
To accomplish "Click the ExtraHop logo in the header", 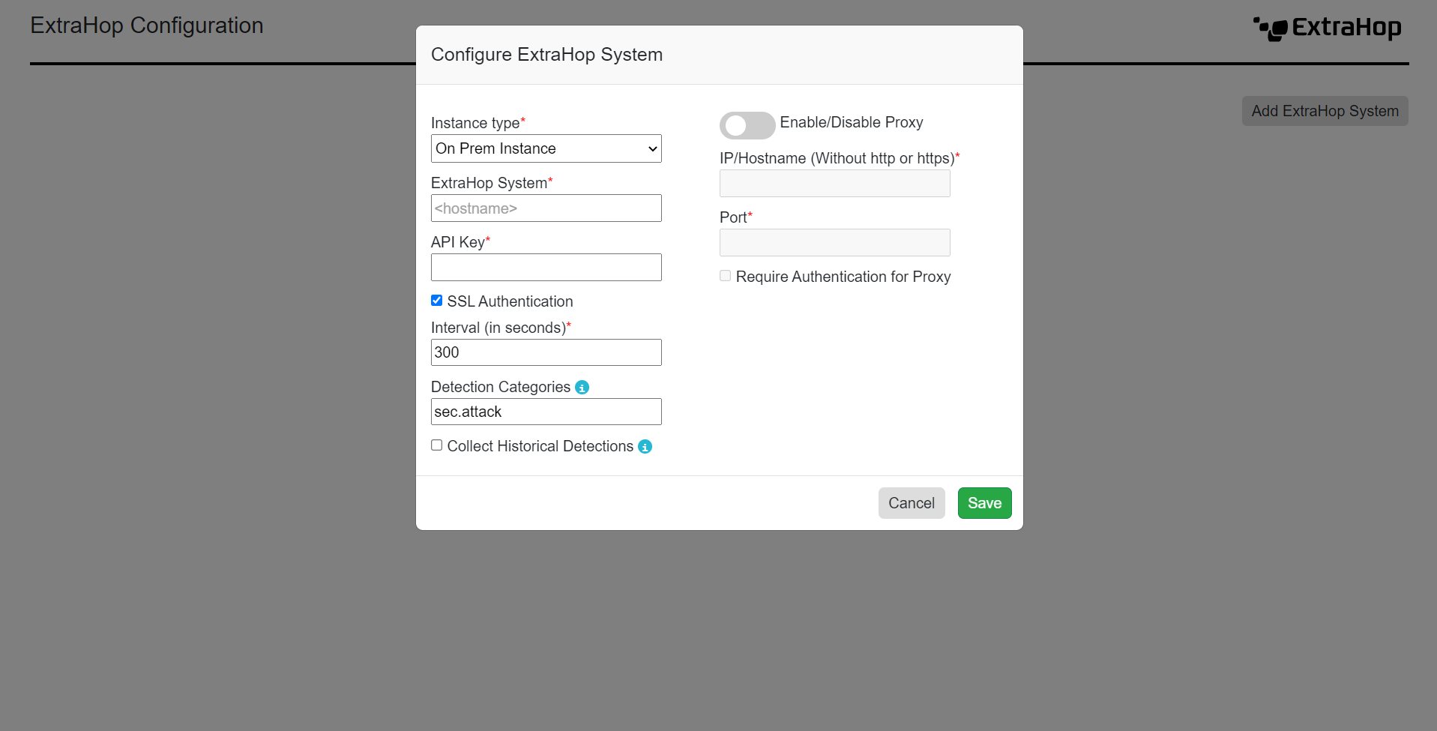I will click(1327, 27).
